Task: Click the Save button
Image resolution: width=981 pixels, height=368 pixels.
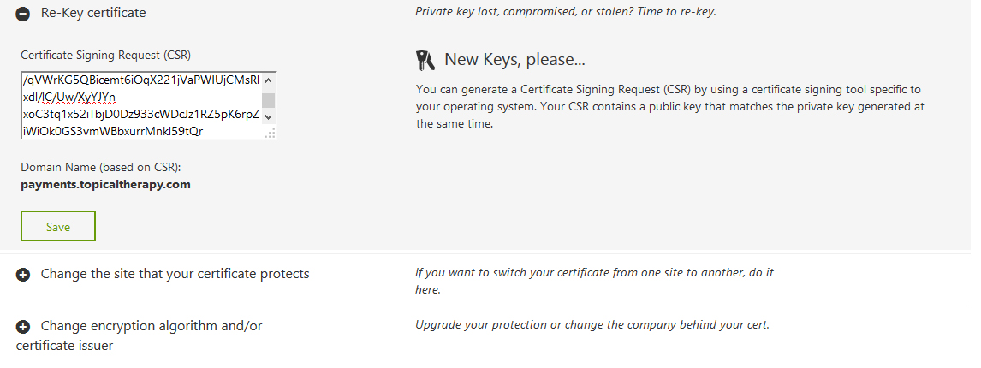Action: (x=58, y=227)
